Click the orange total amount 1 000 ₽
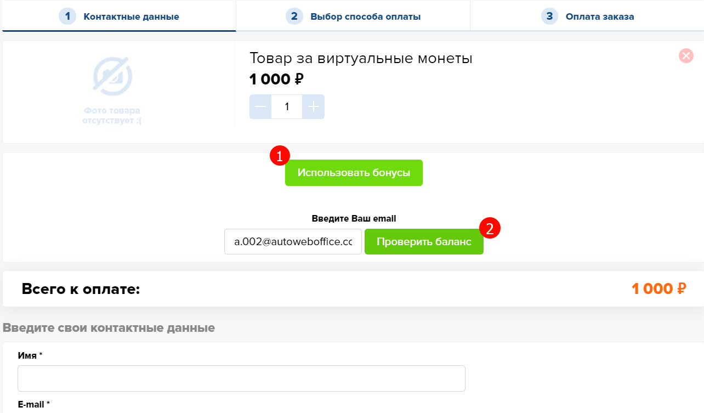The image size is (704, 413). pos(658,288)
